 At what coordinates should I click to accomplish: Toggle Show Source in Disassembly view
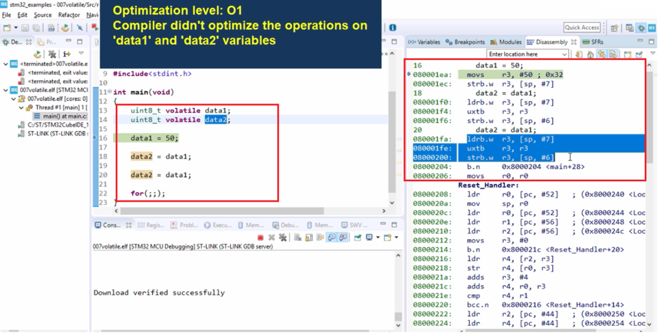coord(612,54)
